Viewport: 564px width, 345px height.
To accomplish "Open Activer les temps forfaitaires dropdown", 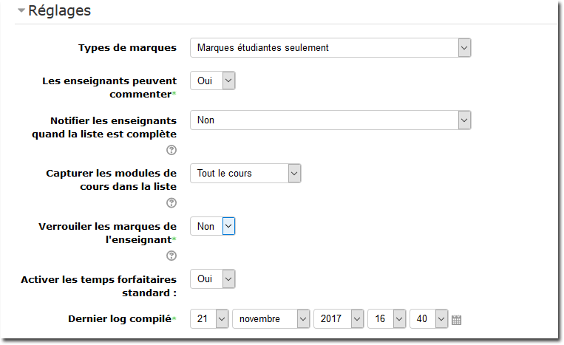I will [x=213, y=279].
